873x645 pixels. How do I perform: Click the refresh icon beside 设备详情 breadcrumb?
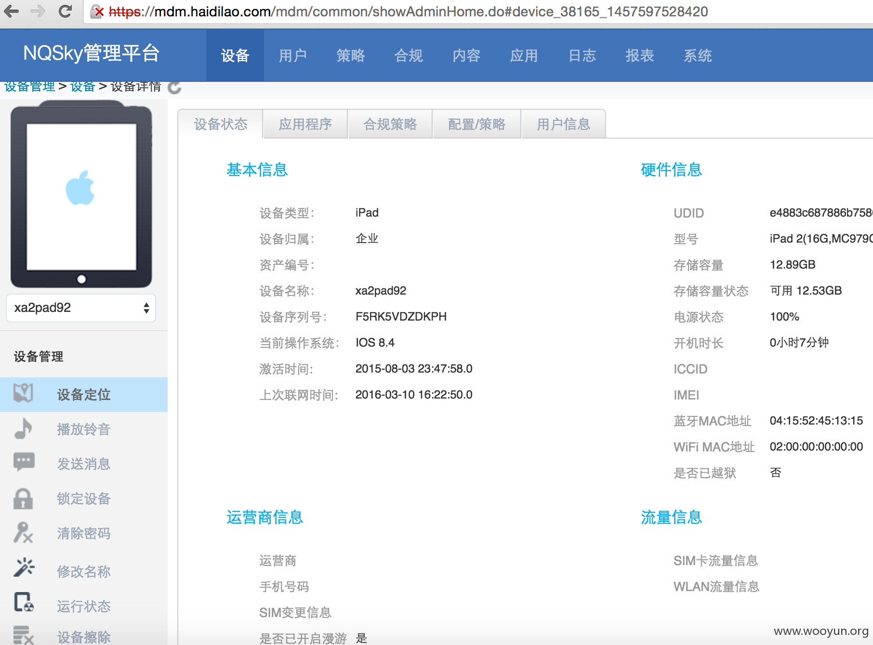point(174,87)
